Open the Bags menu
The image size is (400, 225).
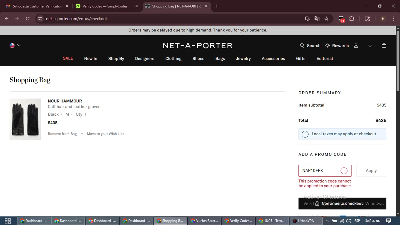click(x=220, y=58)
